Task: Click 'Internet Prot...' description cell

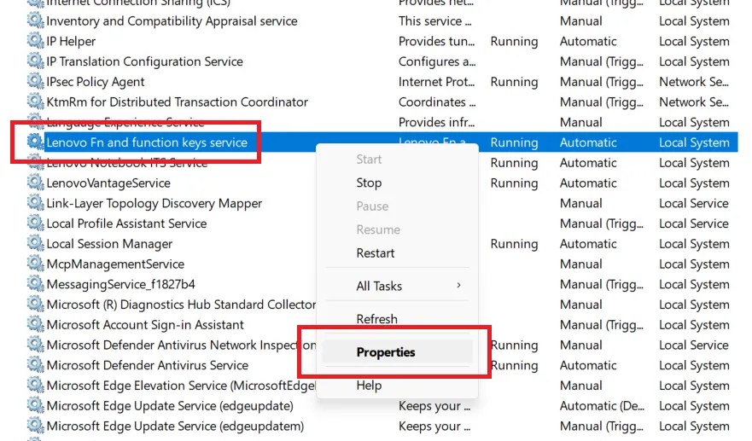Action: tap(436, 82)
